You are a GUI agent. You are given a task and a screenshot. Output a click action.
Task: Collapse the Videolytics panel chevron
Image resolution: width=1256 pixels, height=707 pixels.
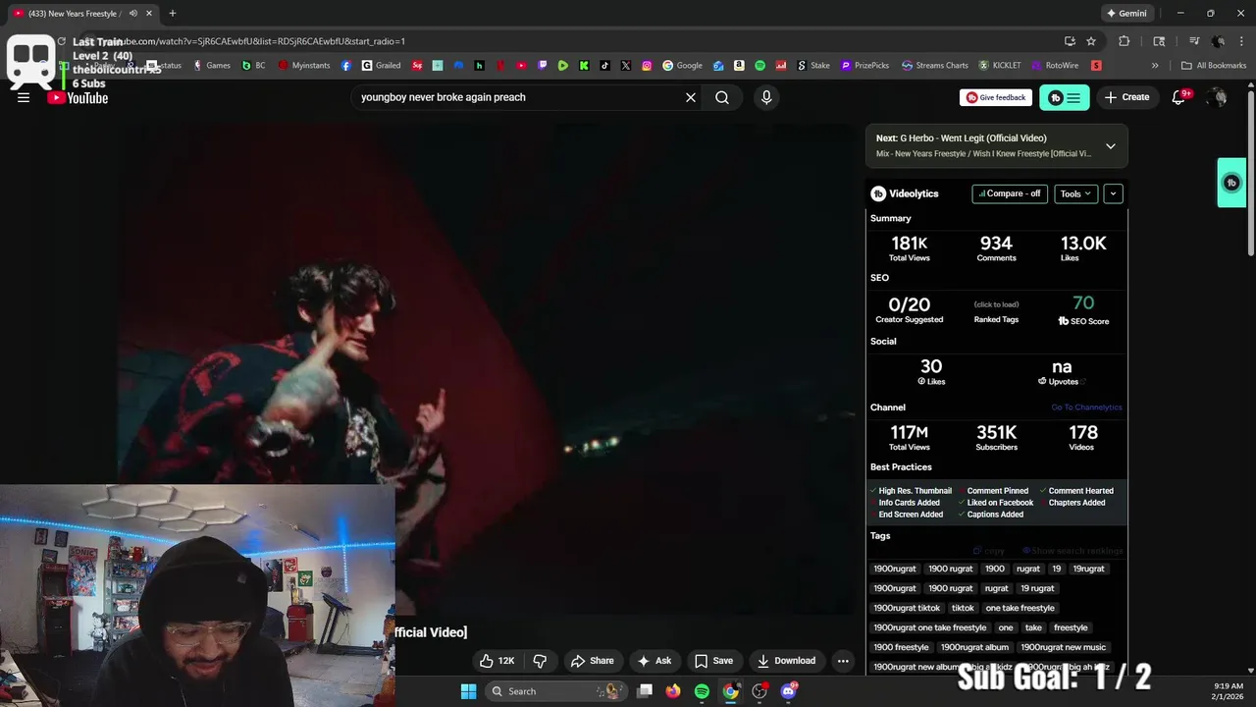click(1113, 193)
